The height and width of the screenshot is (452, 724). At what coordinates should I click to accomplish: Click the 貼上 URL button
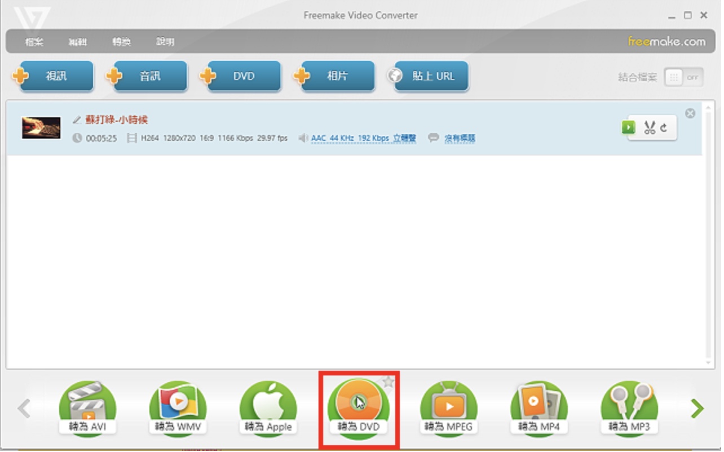click(427, 76)
